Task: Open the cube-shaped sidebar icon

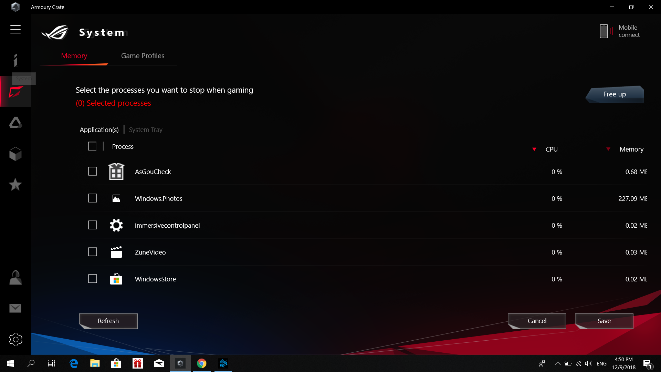Action: [x=15, y=154]
